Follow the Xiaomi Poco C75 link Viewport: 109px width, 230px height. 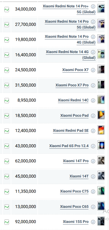[74, 191]
